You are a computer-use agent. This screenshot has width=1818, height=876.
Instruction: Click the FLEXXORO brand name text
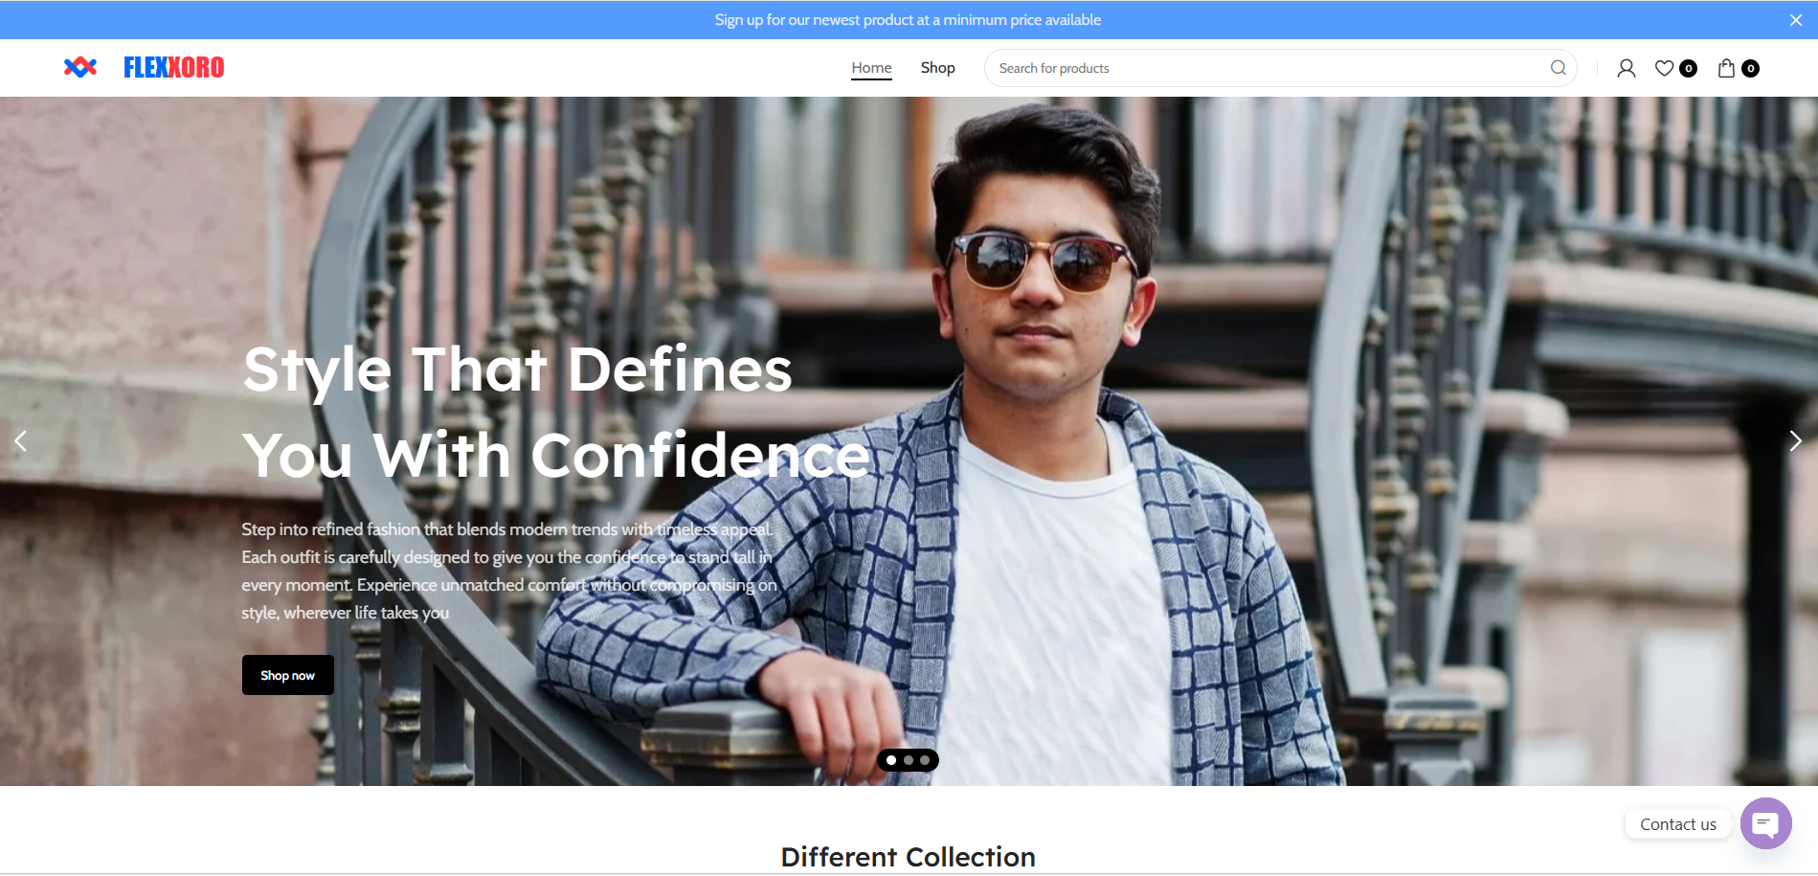(x=173, y=68)
